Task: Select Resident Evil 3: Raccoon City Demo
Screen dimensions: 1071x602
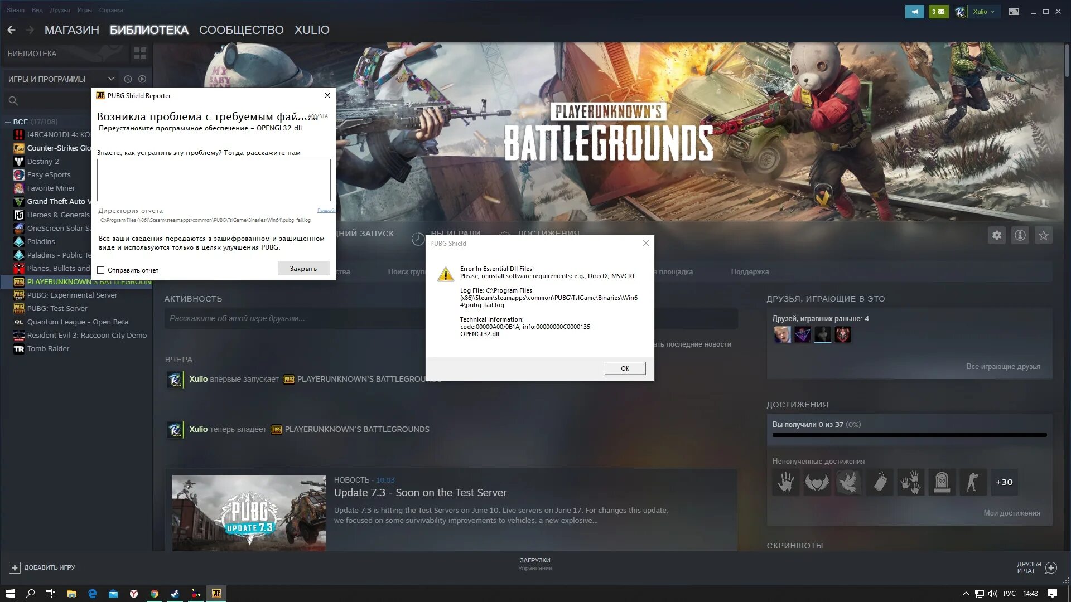Action: point(86,336)
